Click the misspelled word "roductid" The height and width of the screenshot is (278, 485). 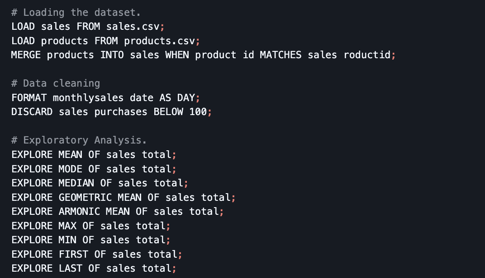click(x=367, y=55)
